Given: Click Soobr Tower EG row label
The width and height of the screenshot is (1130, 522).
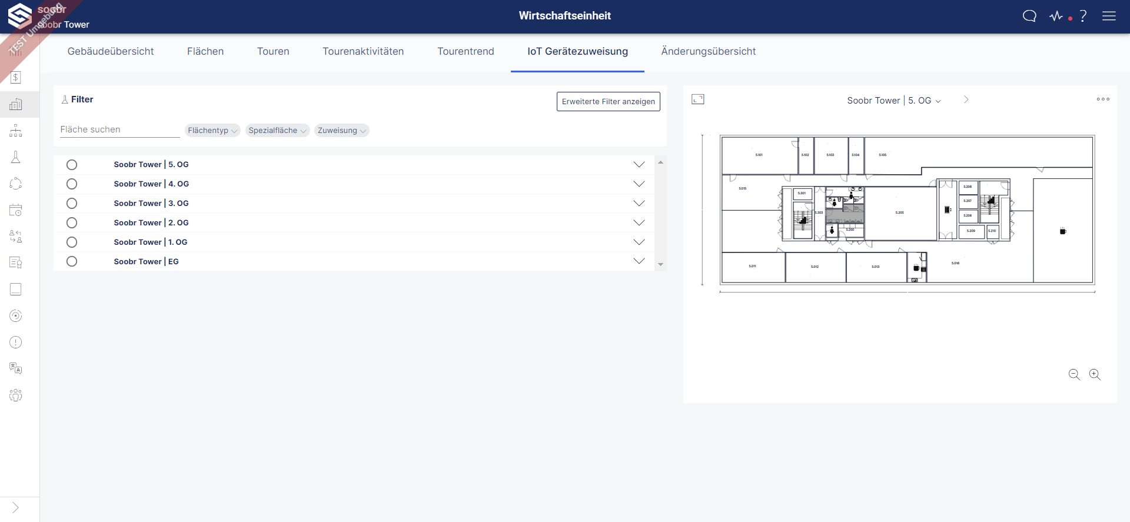Looking at the screenshot, I should point(147,261).
